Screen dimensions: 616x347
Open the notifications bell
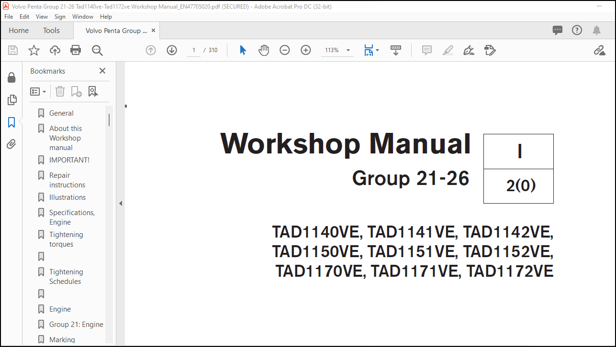(x=596, y=30)
